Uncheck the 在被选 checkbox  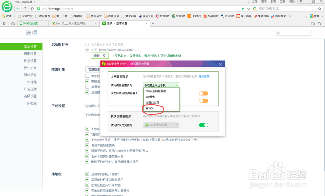87,81
